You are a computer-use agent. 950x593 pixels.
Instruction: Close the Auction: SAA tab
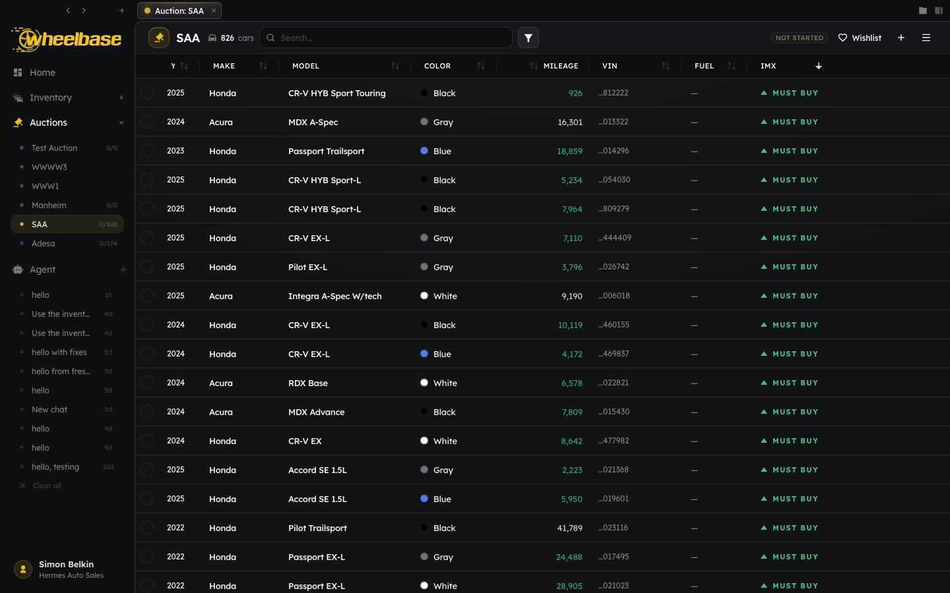(x=214, y=11)
